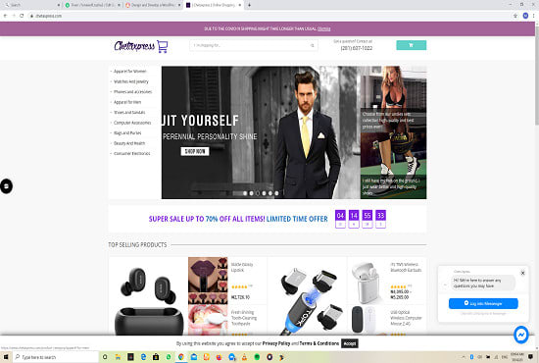
Task: Open a new browser tab
Action: click(249, 5)
